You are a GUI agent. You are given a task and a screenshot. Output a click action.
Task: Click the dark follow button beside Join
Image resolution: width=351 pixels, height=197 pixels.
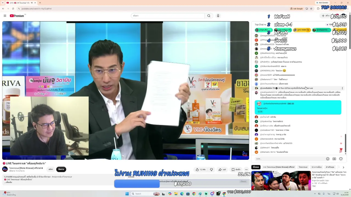61,169
